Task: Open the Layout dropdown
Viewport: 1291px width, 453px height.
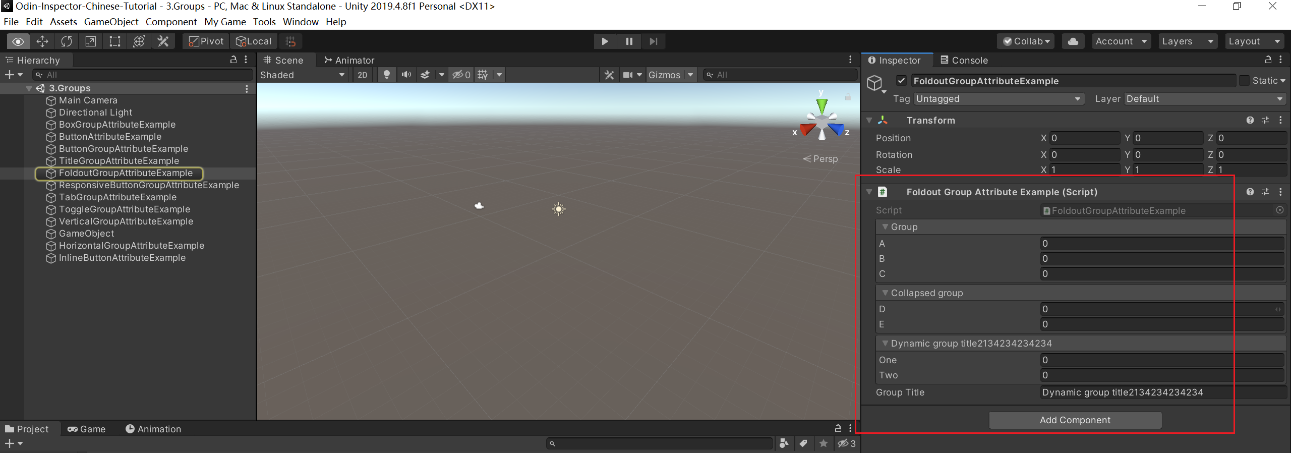Action: [x=1255, y=41]
